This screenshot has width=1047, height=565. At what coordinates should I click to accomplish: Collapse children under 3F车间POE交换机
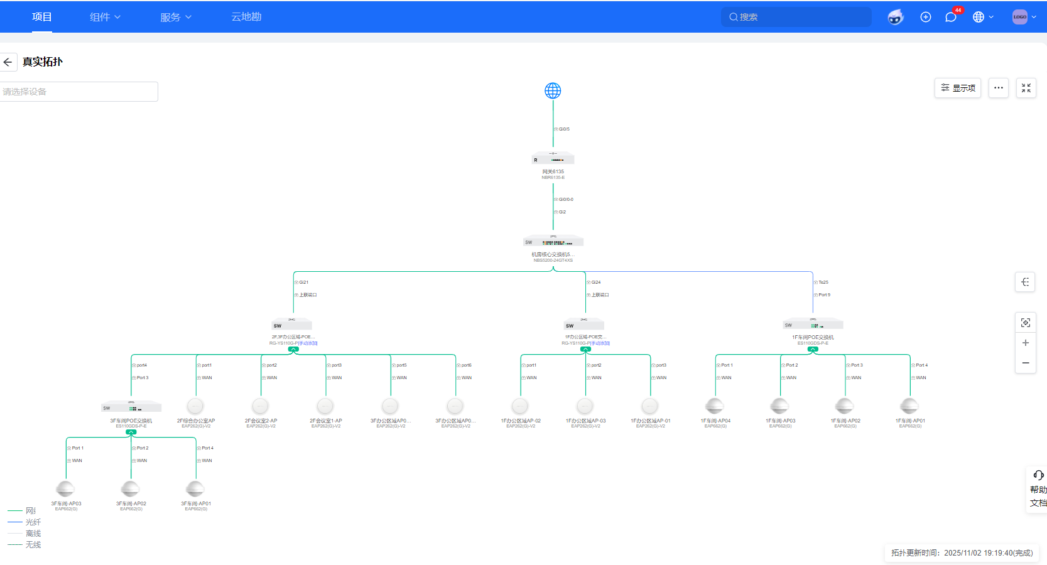point(131,433)
